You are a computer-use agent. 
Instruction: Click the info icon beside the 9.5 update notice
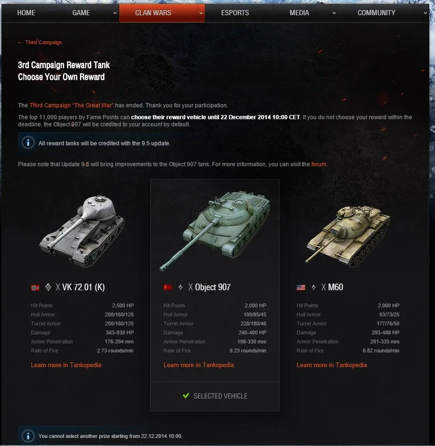[28, 143]
